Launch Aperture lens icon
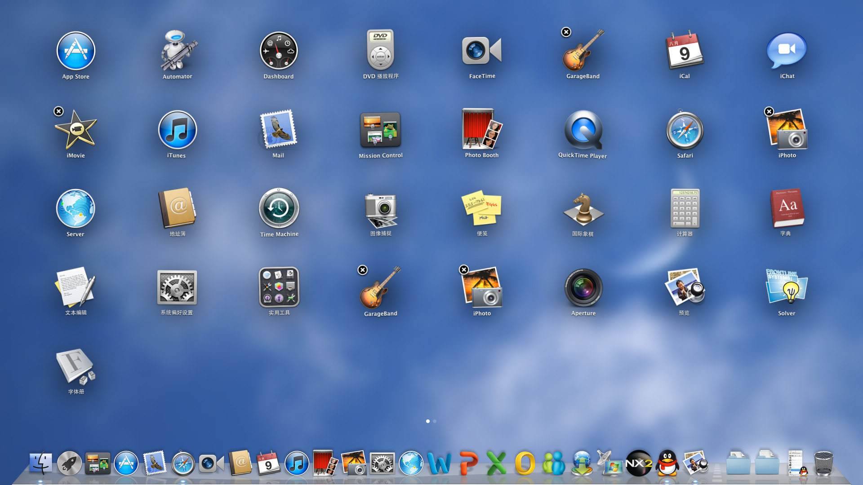 (583, 288)
